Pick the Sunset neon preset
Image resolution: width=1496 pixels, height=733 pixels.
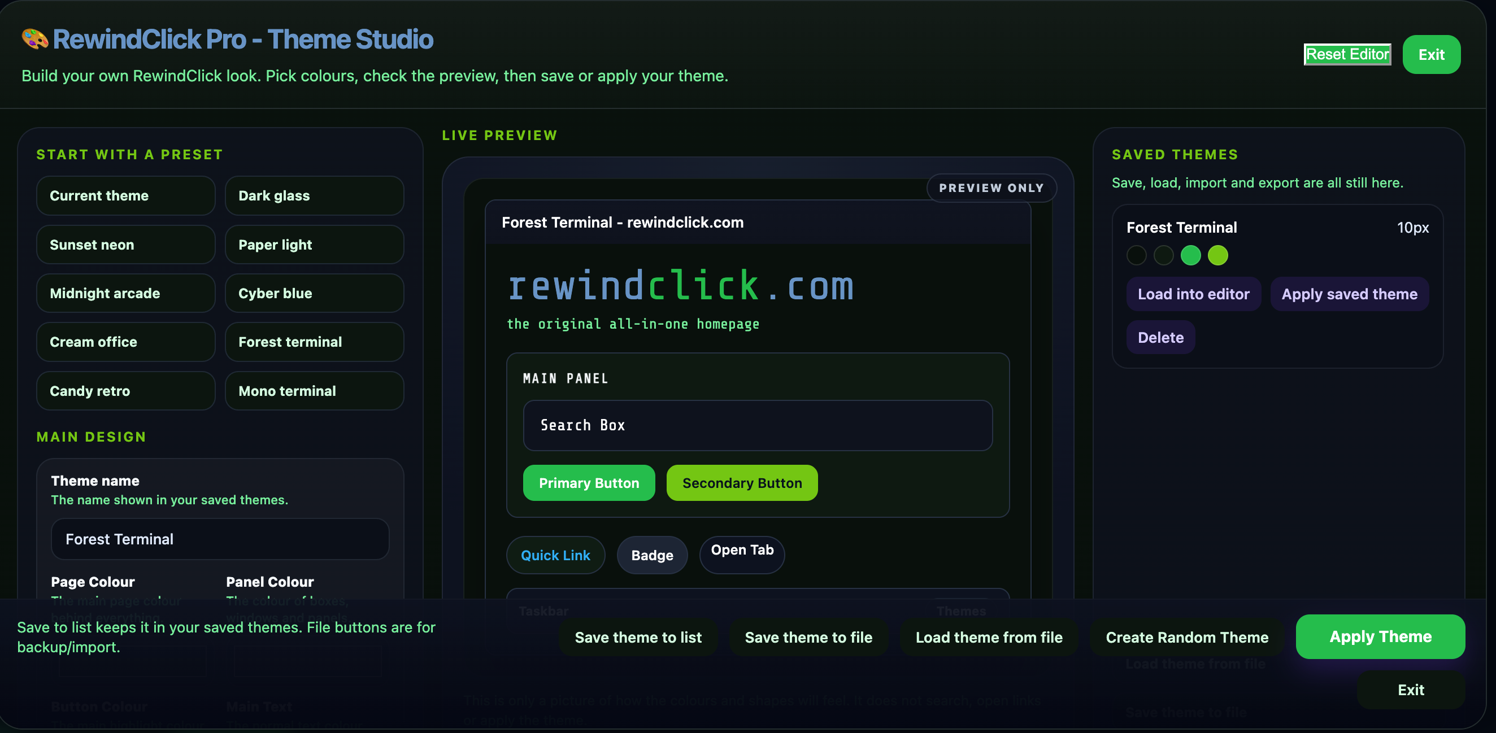[x=126, y=245]
